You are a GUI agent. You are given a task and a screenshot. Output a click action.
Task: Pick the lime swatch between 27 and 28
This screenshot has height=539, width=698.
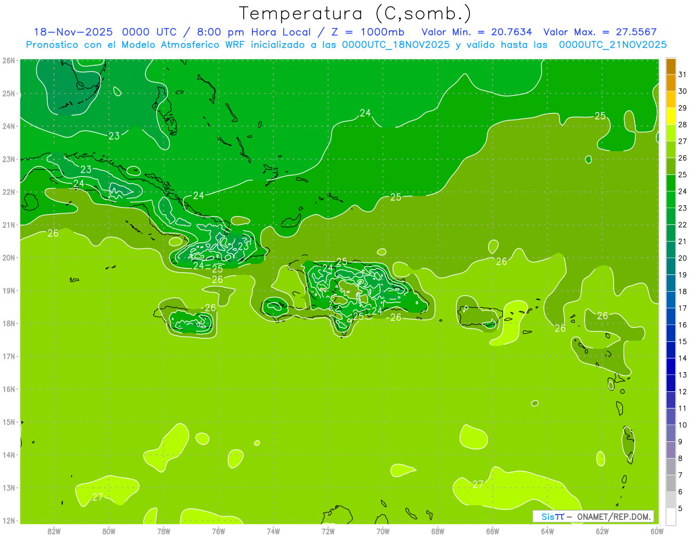point(671,133)
